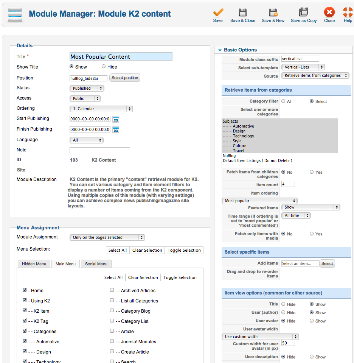Image resolution: width=354 pixels, height=363 pixels.
Task: Uncheck the Using K2 checkbox
Action: [25, 300]
